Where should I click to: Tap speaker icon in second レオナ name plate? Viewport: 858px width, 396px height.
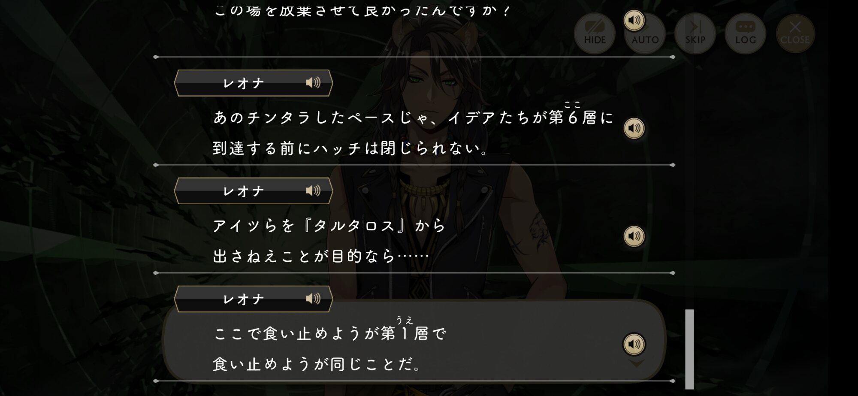pos(313,190)
